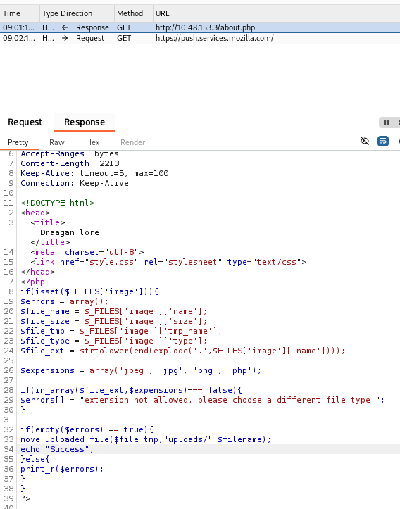Click the <?php opening tag line
The width and height of the screenshot is (400, 509).
[x=32, y=282]
